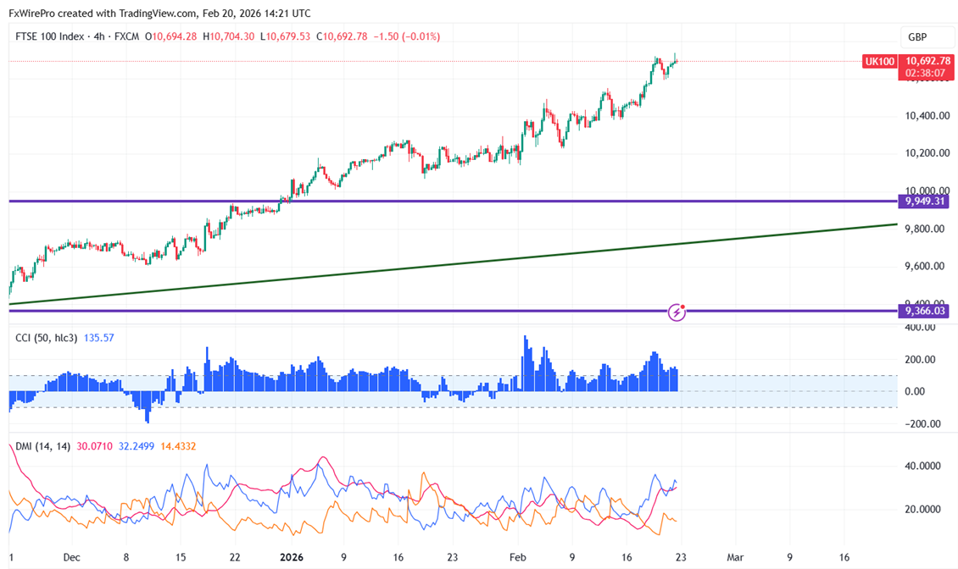The image size is (958, 569).
Task: Click the DMI 40.0000 axis label
Action: pos(922,466)
